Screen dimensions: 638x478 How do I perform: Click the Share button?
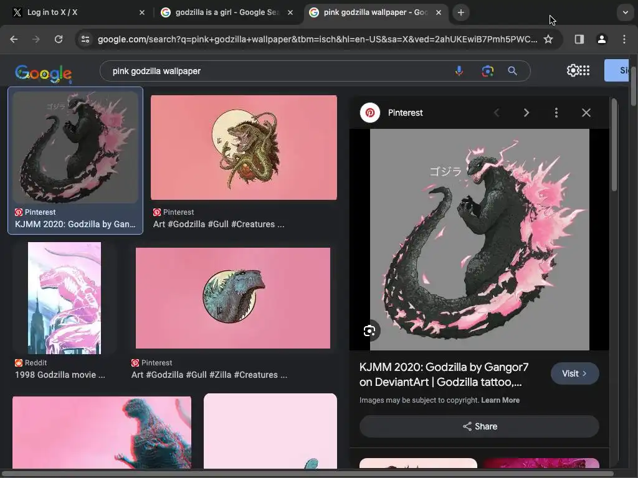(479, 426)
